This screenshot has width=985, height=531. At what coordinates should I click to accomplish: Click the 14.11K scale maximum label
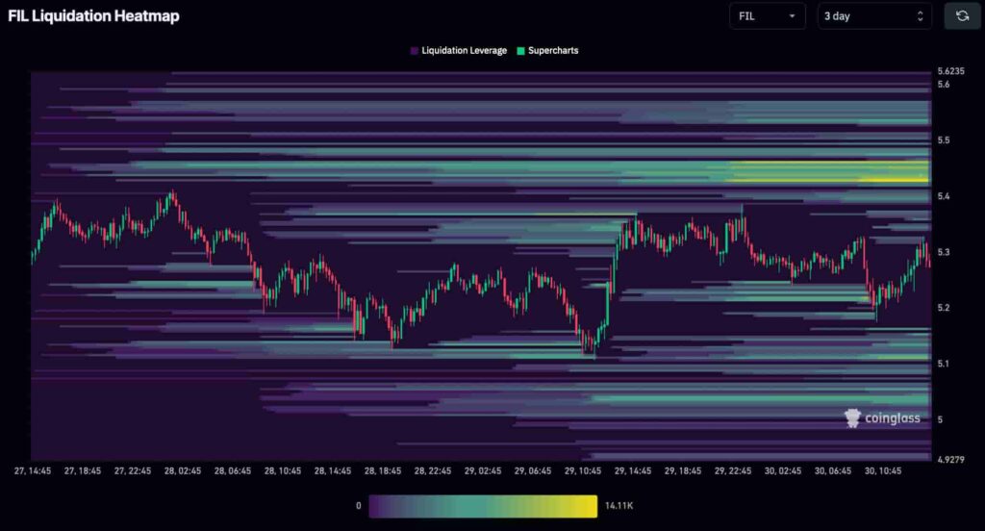coord(619,506)
